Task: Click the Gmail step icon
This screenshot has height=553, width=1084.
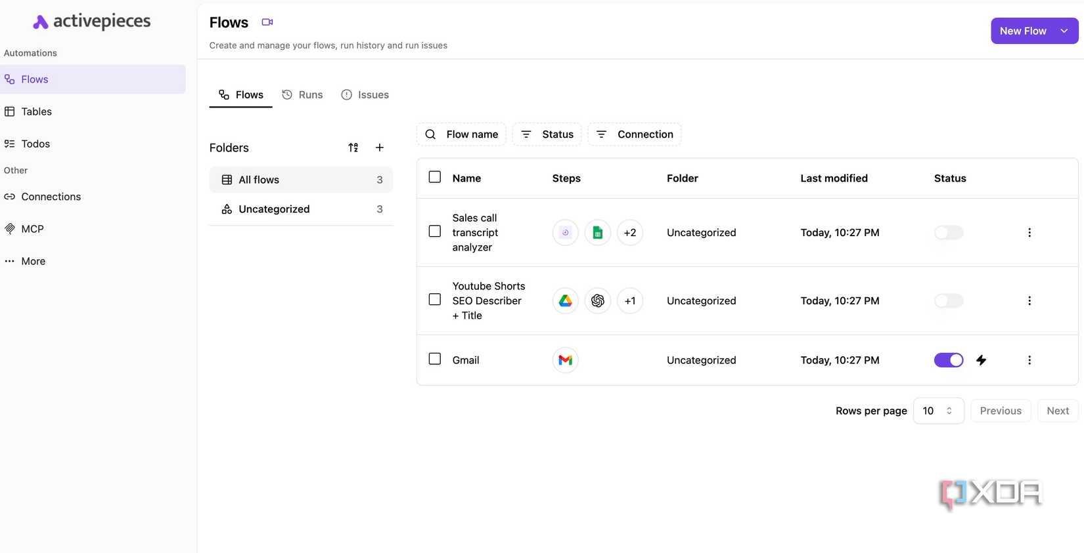Action: tap(566, 360)
